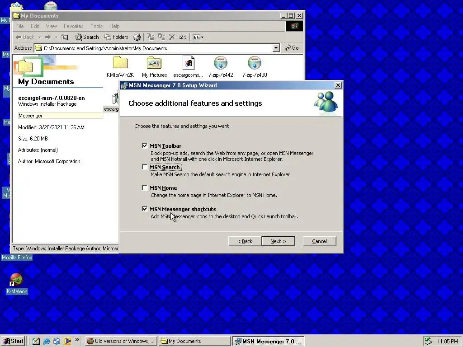Expand the Quick Launch overflow chevron
Screen dimensions: 463x347
[x=77, y=340]
